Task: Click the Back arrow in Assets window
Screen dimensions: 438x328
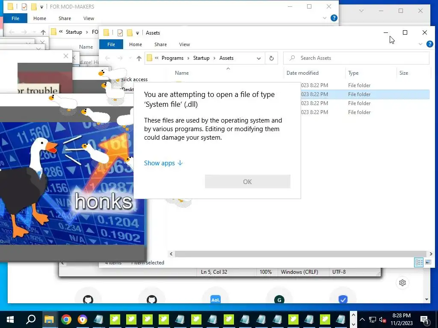Action: (x=107, y=58)
